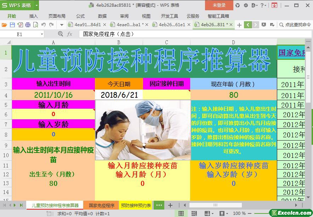Click the Undo arrow icon
The image size is (313, 217).
[44, 25]
